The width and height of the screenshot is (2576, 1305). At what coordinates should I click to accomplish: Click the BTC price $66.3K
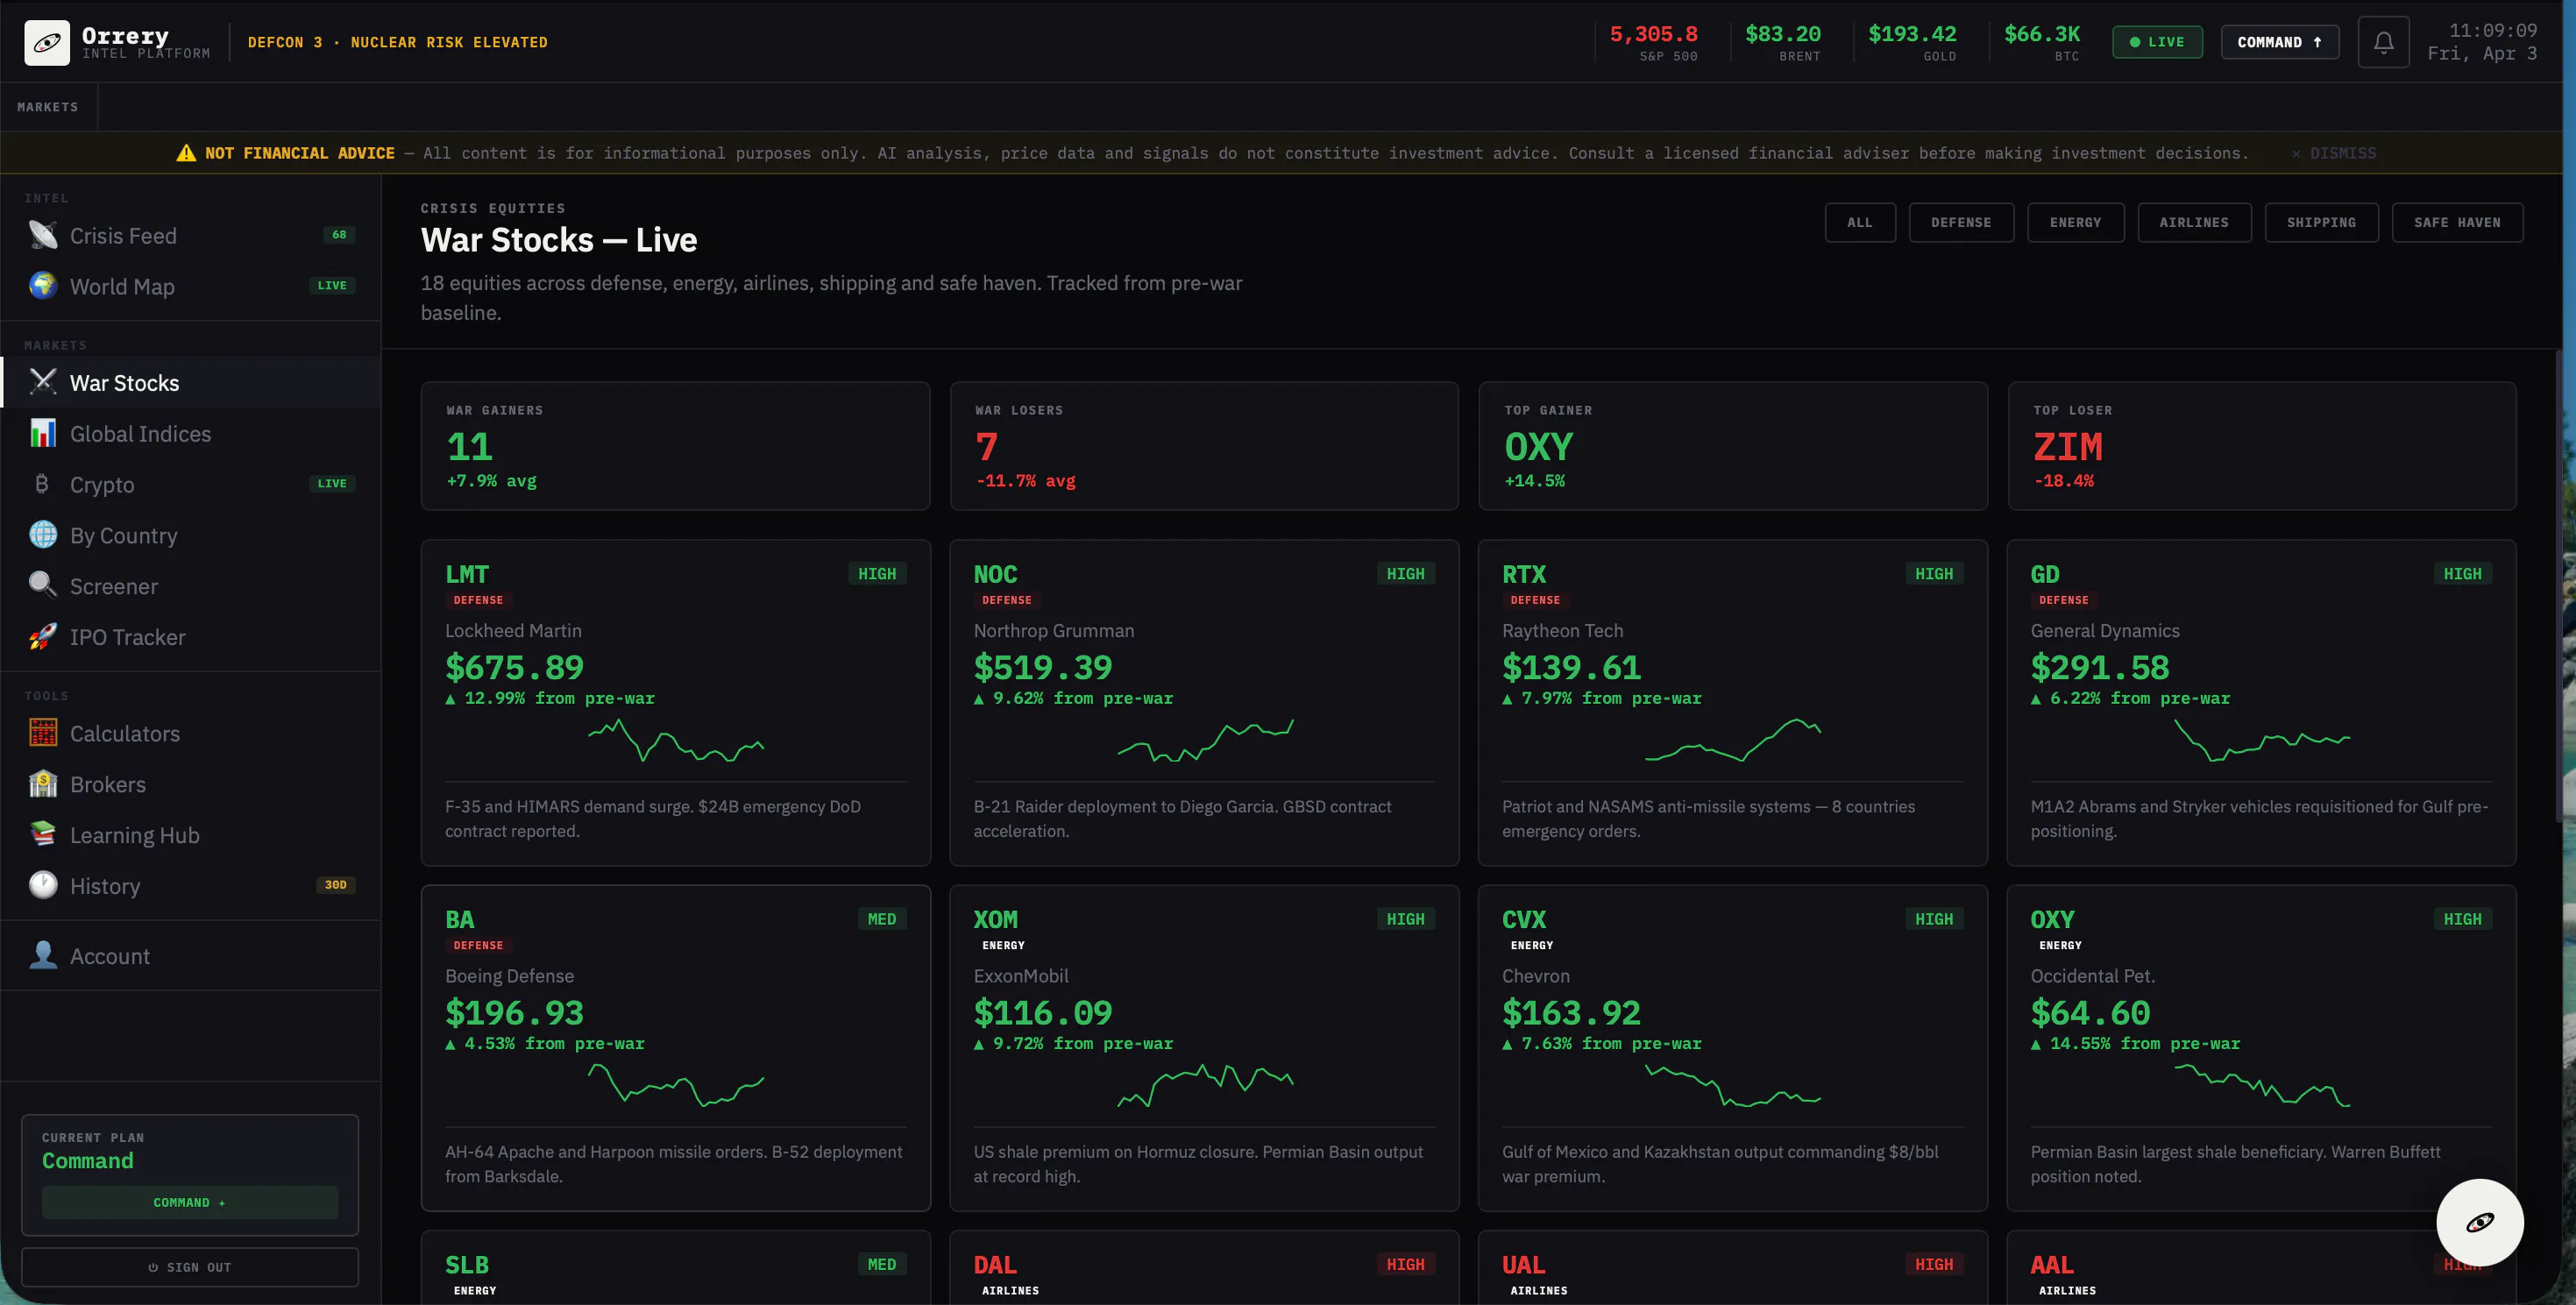tap(2041, 34)
